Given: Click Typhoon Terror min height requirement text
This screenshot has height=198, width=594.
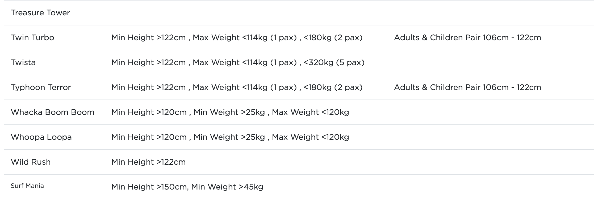Looking at the screenshot, I should [x=148, y=87].
